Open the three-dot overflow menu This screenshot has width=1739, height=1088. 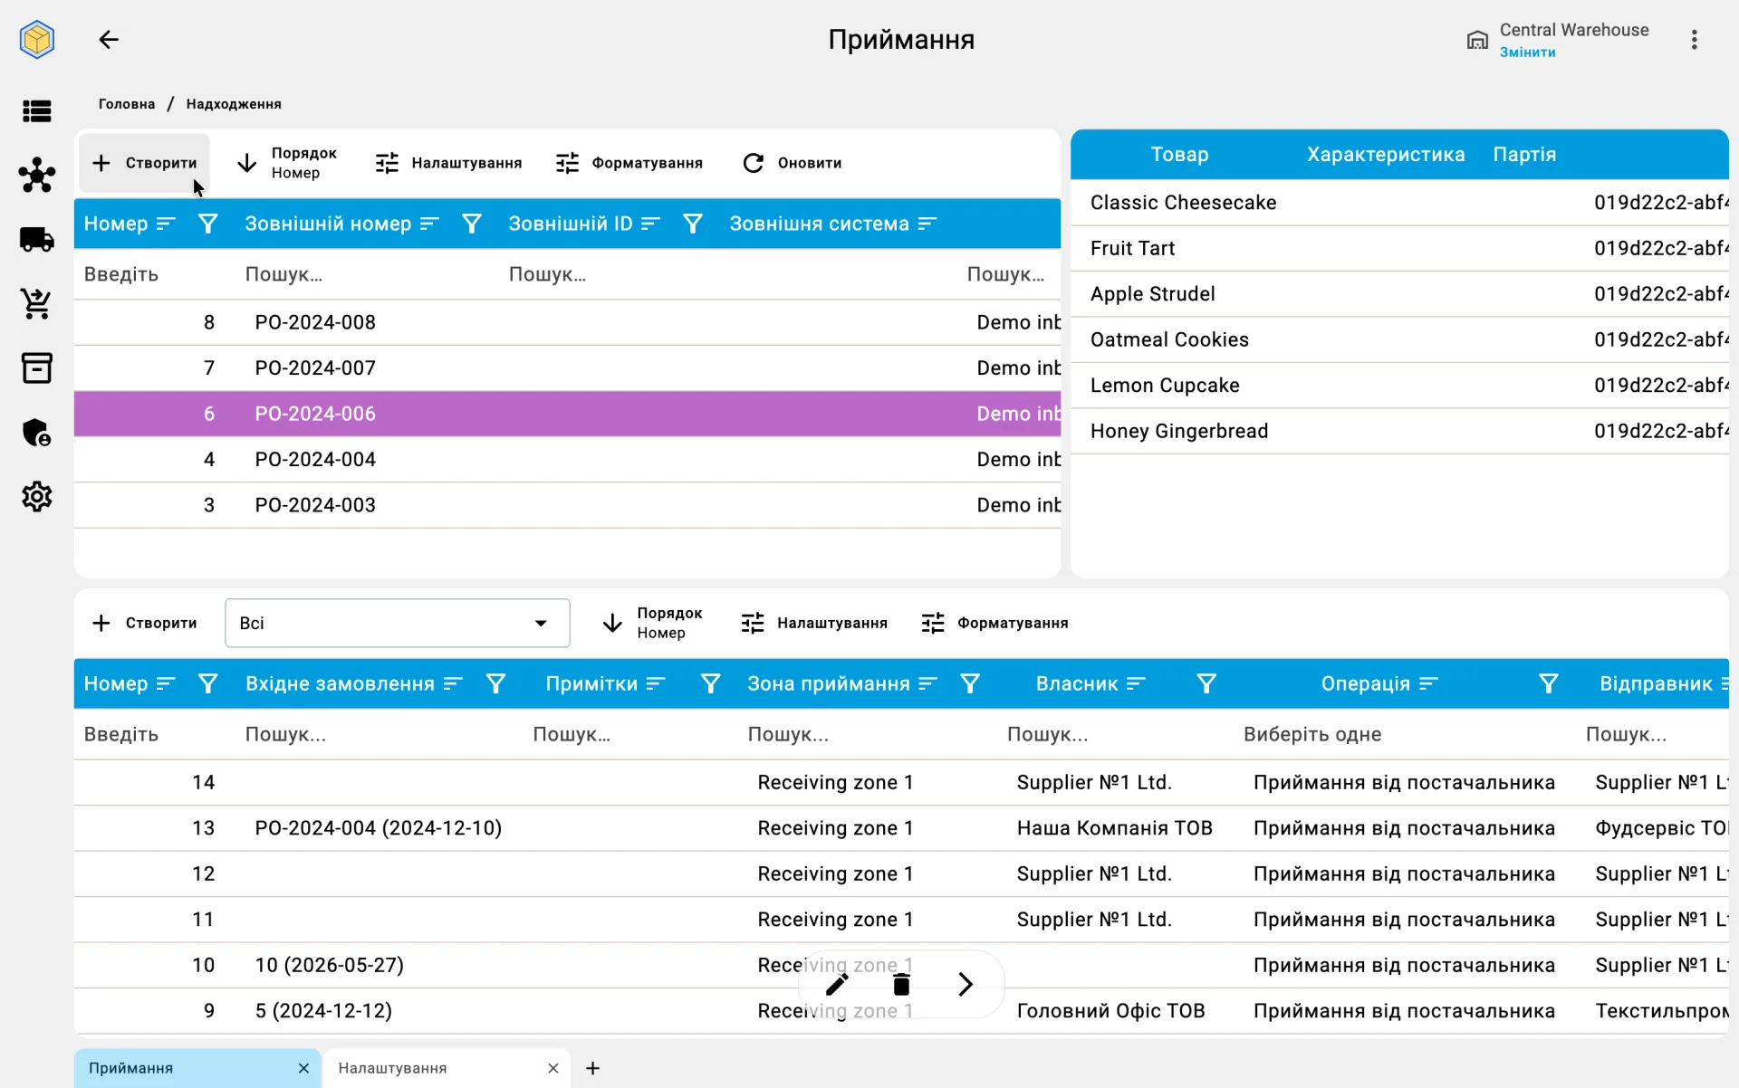(1694, 40)
